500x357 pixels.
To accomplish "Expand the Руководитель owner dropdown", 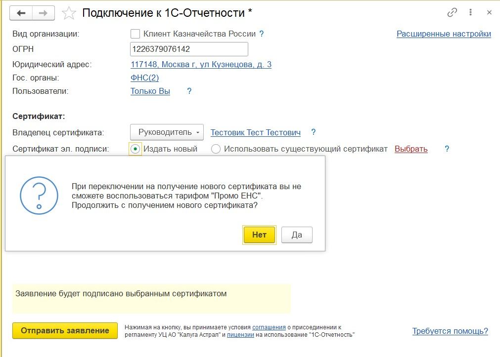I will tap(167, 132).
